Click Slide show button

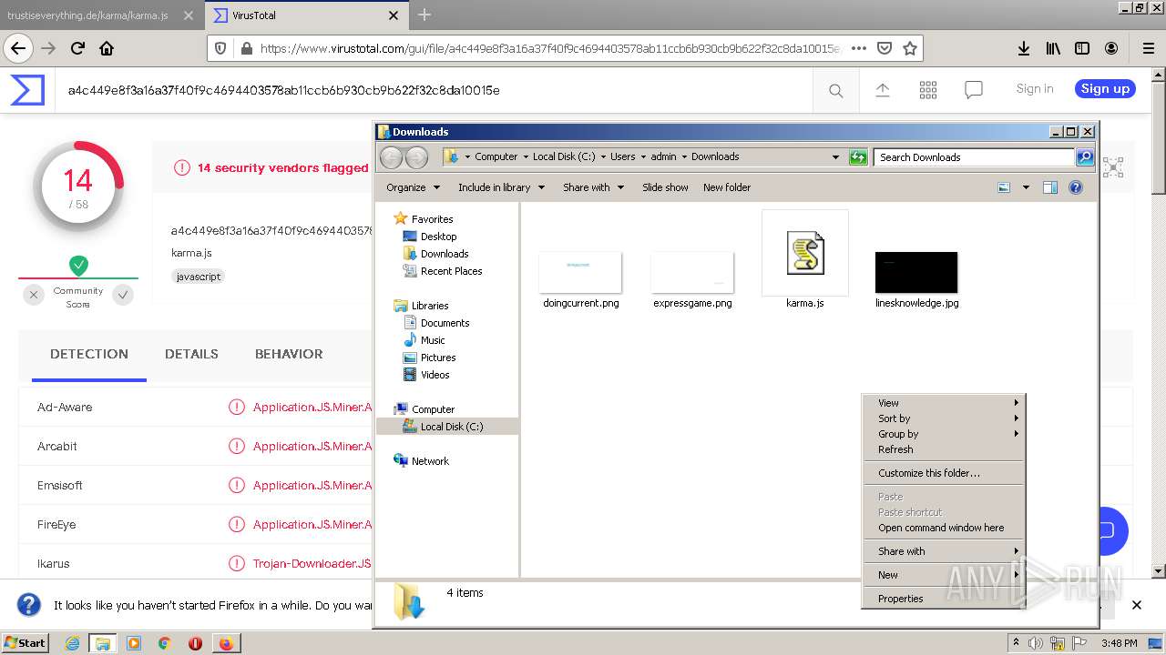click(665, 187)
